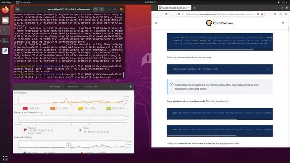Open the Terminal hamburger menu

click(x=101, y=9)
